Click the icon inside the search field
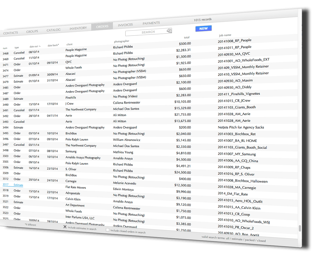The height and width of the screenshot is (256, 320). [x=169, y=30]
